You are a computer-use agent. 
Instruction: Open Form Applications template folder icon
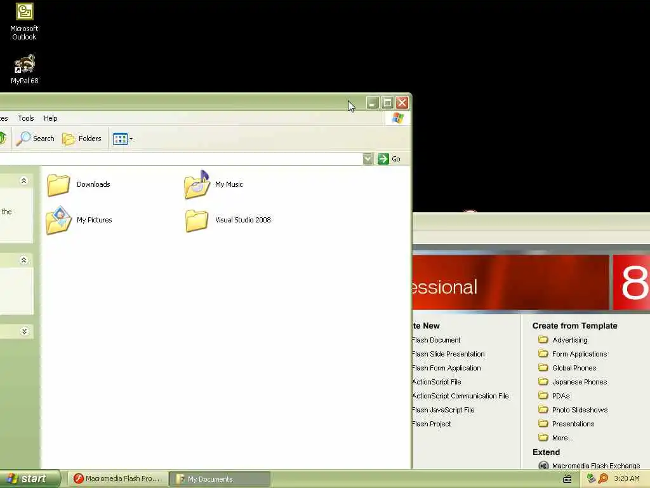click(543, 353)
